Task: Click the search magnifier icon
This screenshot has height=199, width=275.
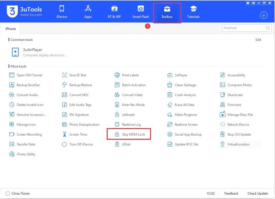Action: coord(268,28)
